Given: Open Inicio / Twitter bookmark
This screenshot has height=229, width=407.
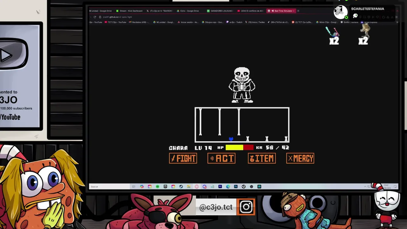Looking at the screenshot, I should [255, 22].
